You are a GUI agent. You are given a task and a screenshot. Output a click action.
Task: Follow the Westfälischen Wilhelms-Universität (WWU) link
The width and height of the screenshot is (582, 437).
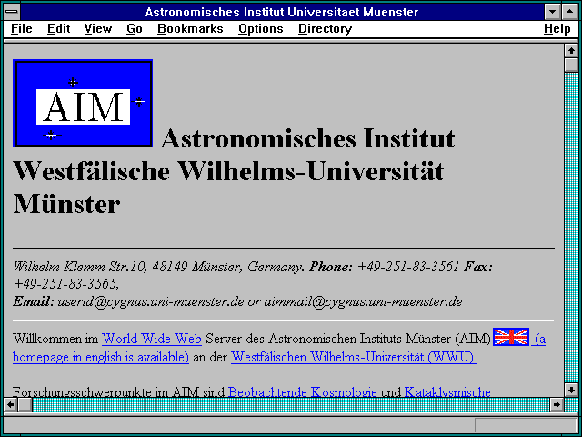click(x=354, y=357)
